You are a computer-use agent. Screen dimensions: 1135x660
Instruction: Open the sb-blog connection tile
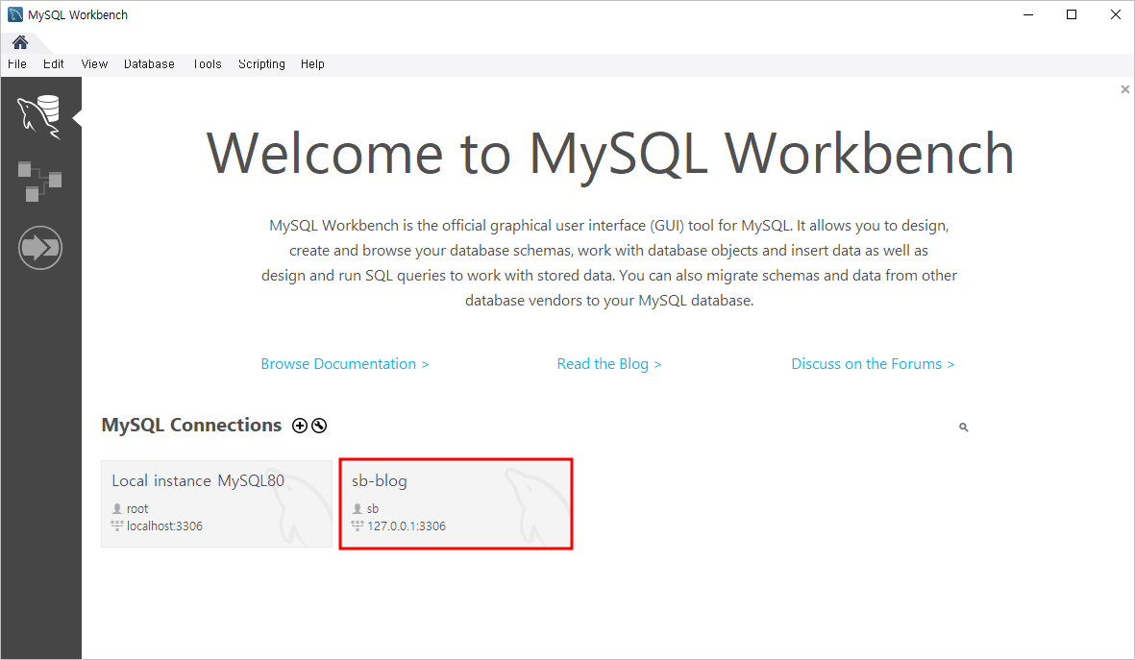456,503
